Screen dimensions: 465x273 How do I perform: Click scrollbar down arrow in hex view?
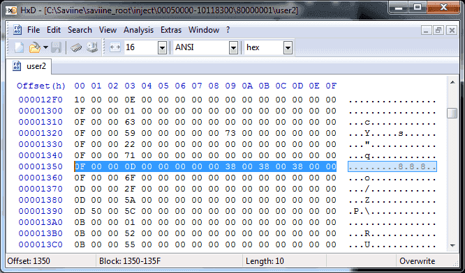(x=452, y=246)
